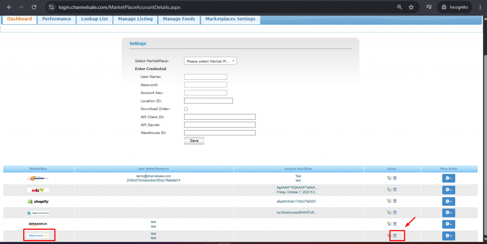Viewport: 487px width, 244px height.
Task: Click the Shopify key a8ad434c8a1742b37fa0297...
Action: click(298, 202)
